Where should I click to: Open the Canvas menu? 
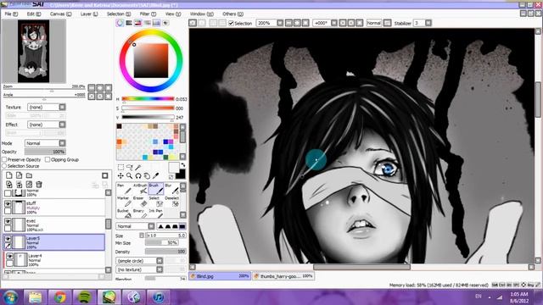[60, 14]
